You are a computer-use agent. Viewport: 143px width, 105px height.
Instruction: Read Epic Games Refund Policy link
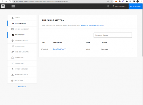tap(92, 25)
